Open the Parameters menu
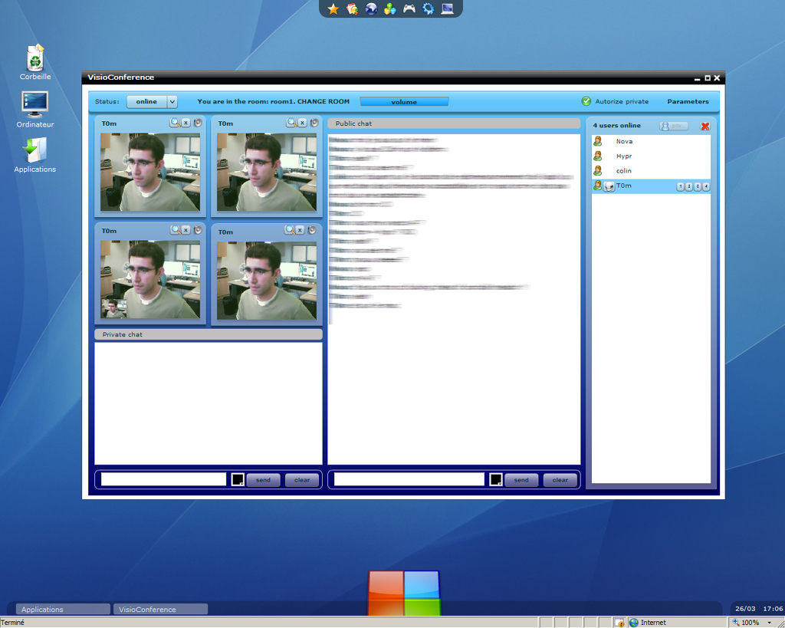This screenshot has width=785, height=628. click(x=688, y=102)
